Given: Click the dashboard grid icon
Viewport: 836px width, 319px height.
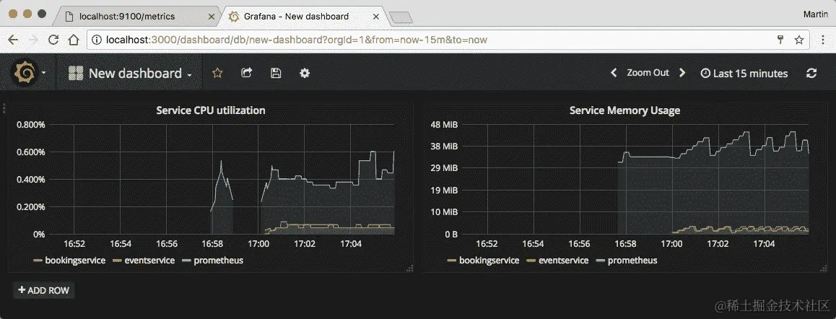Looking at the screenshot, I should tap(77, 73).
